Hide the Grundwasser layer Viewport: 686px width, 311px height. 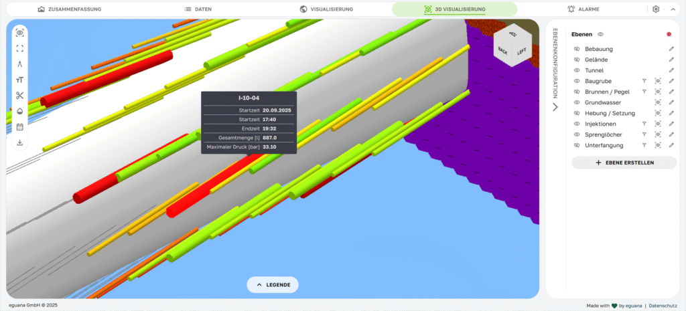coord(576,102)
